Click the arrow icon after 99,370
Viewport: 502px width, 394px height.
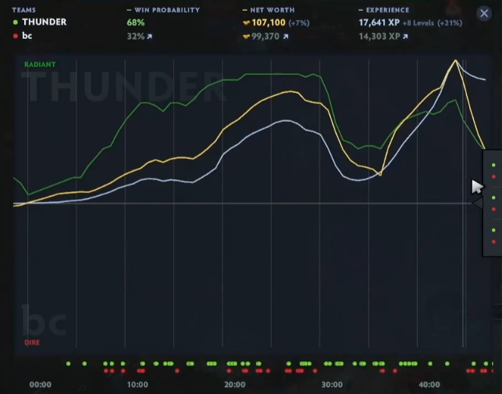(286, 36)
